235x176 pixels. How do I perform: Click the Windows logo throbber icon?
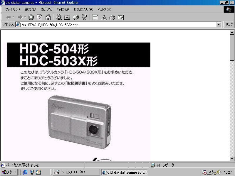click(229, 10)
